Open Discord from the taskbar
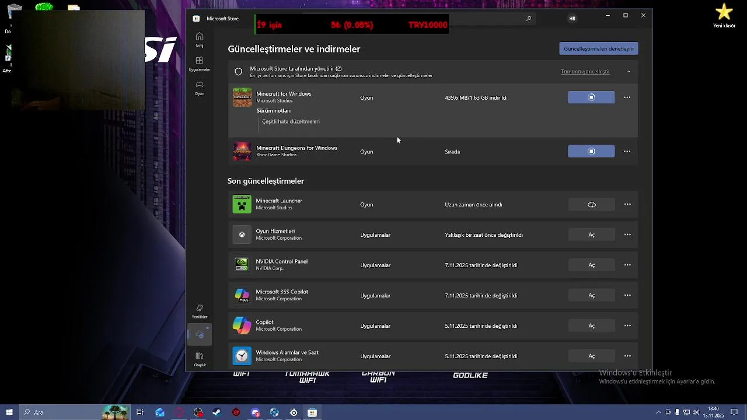The width and height of the screenshot is (747, 420). pyautogui.click(x=255, y=412)
